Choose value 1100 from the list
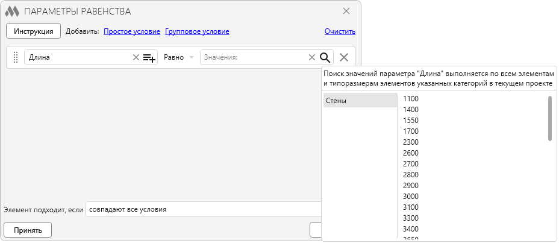The height and width of the screenshot is (243, 559). click(x=411, y=99)
